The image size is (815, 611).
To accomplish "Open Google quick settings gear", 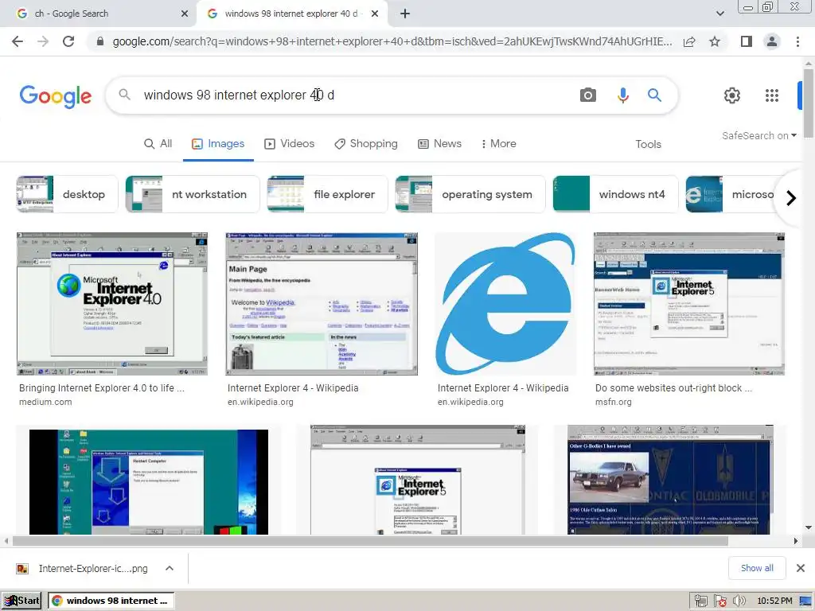I will click(732, 95).
